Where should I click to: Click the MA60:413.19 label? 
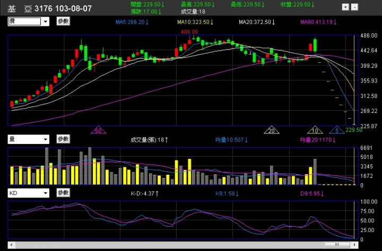[x=319, y=22]
